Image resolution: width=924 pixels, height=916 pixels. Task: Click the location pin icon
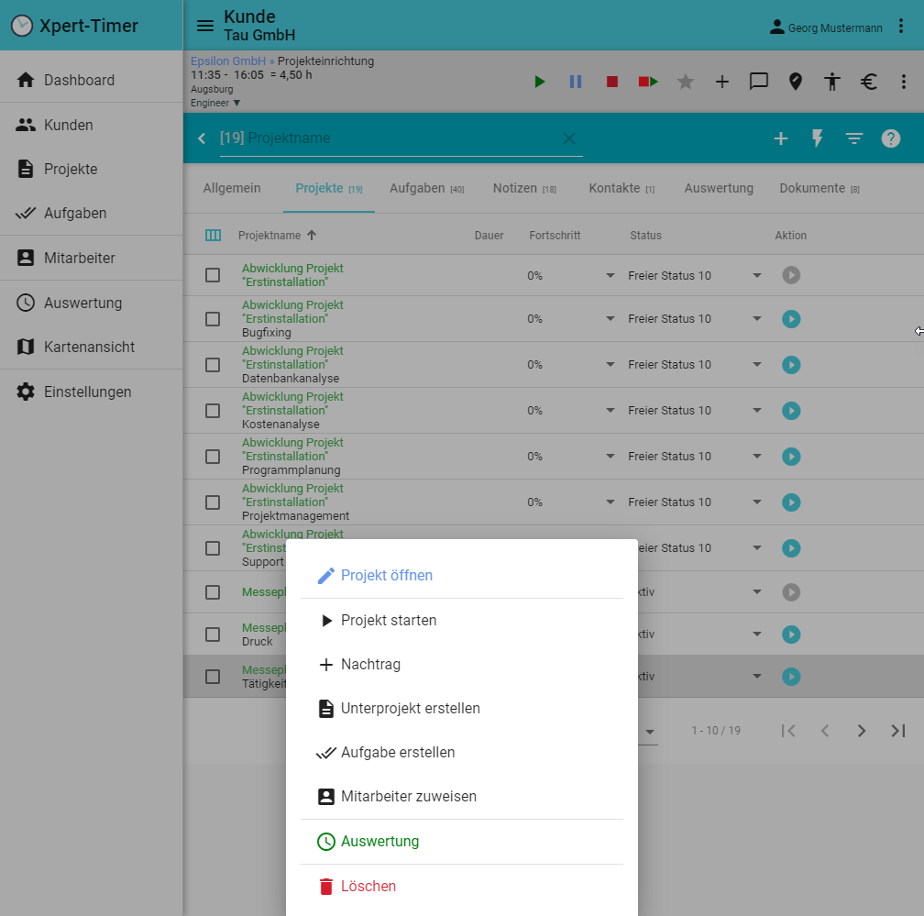point(796,82)
